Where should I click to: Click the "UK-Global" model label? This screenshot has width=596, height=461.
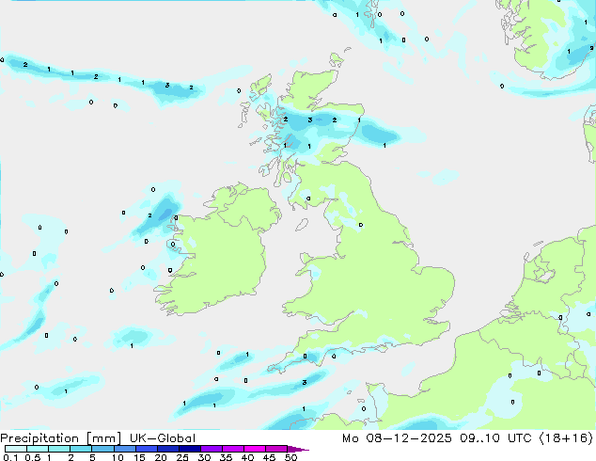point(163,438)
